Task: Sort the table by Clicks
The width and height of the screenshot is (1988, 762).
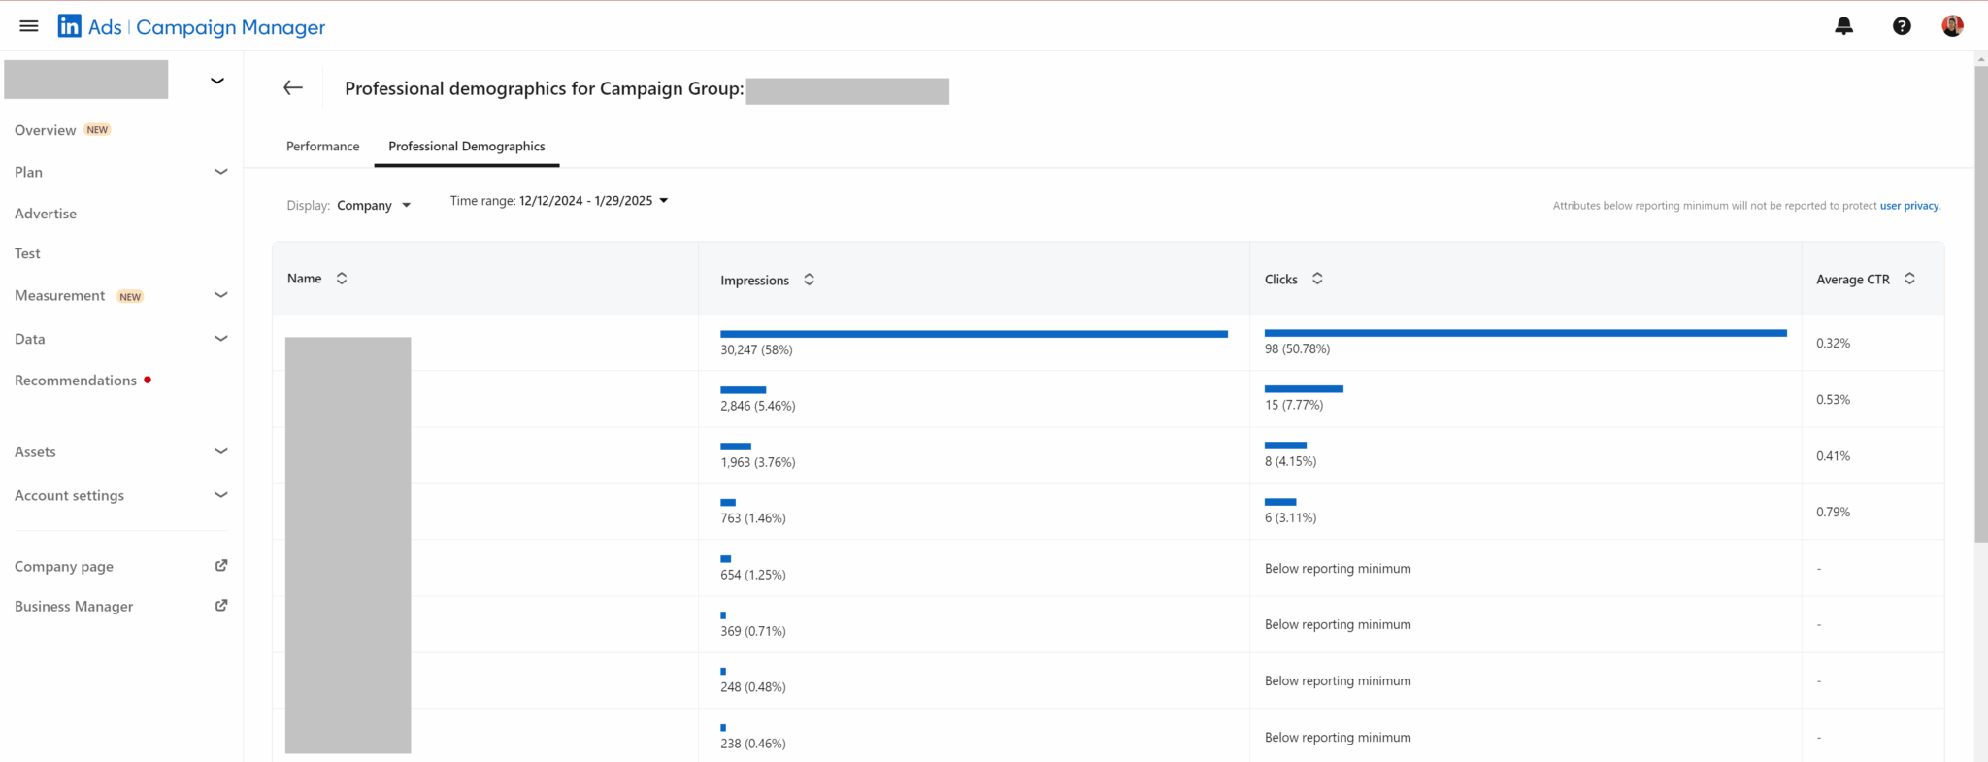Action: pyautogui.click(x=1317, y=279)
